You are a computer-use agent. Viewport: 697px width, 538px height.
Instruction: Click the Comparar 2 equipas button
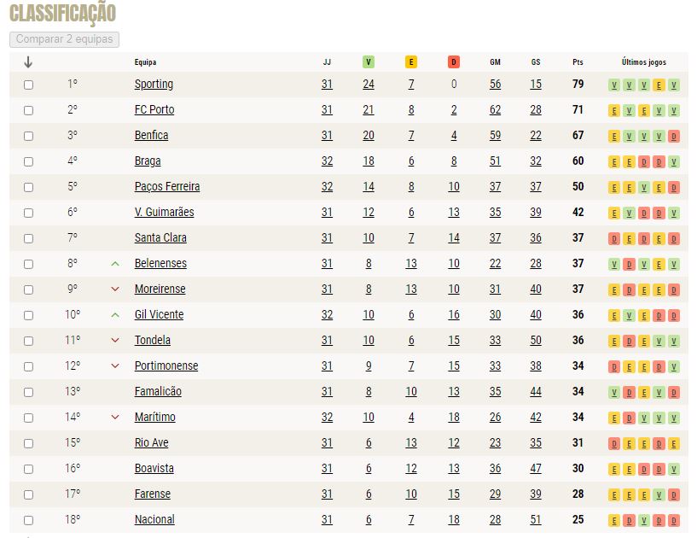65,39
